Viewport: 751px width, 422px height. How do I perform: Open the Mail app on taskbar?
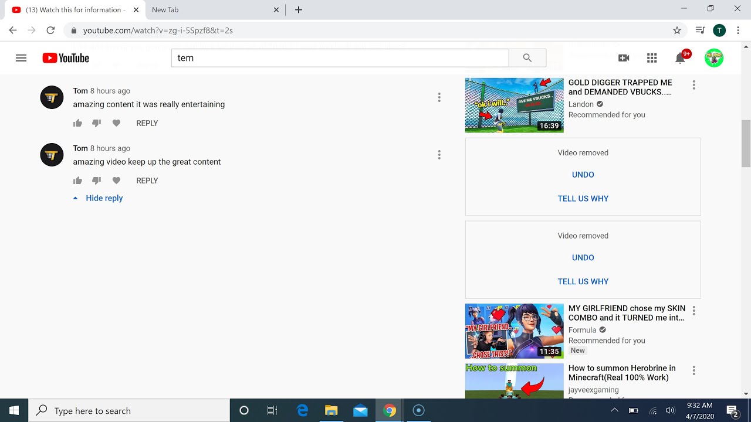click(360, 411)
